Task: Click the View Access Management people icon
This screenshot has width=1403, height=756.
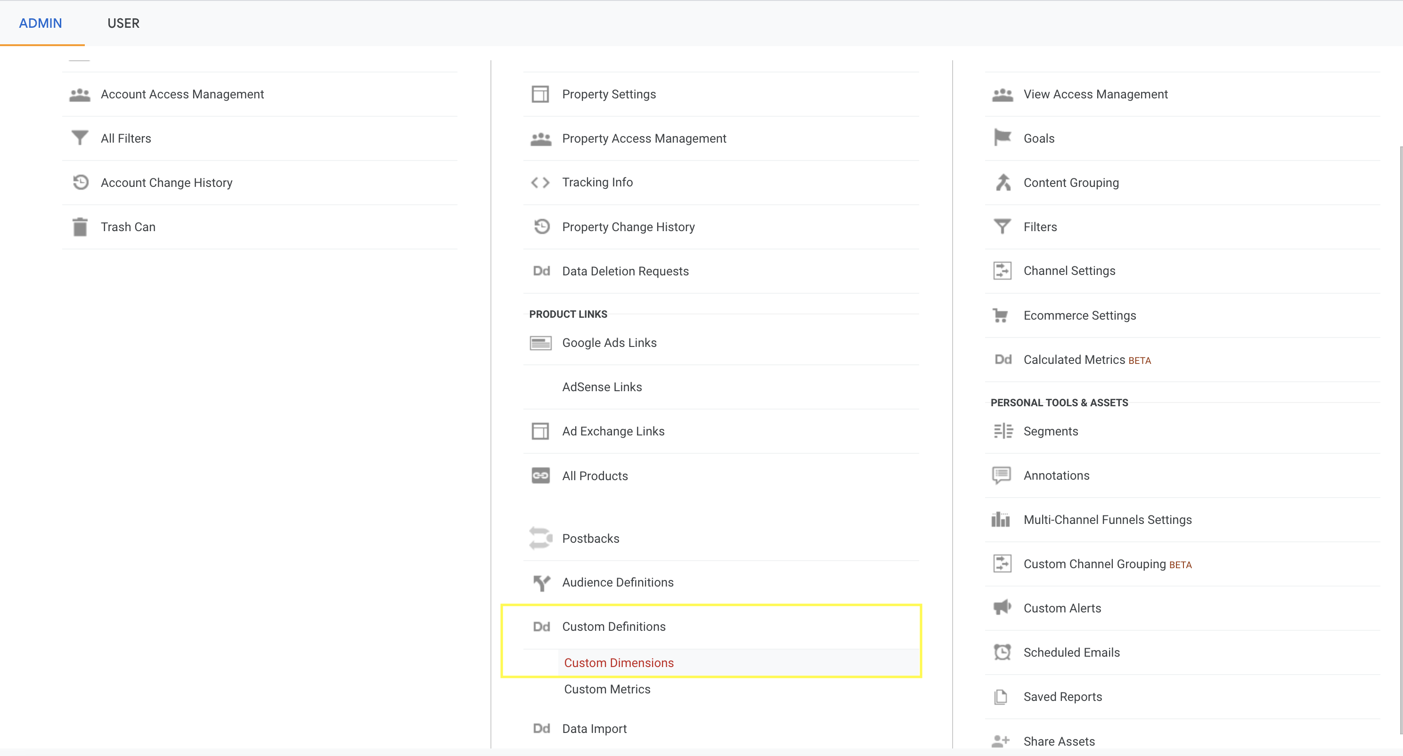Action: [x=1002, y=95]
